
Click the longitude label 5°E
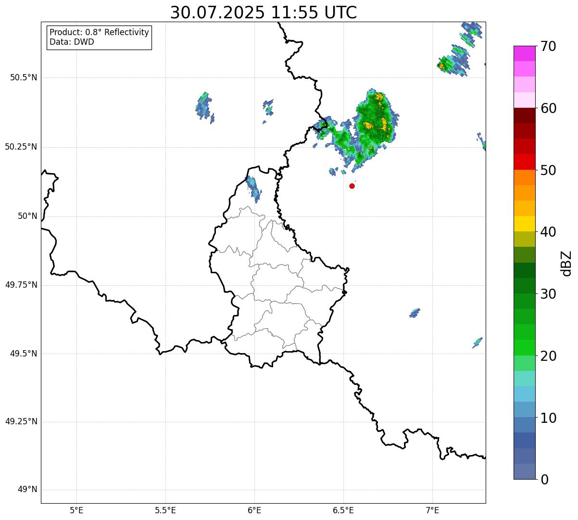coord(76,510)
